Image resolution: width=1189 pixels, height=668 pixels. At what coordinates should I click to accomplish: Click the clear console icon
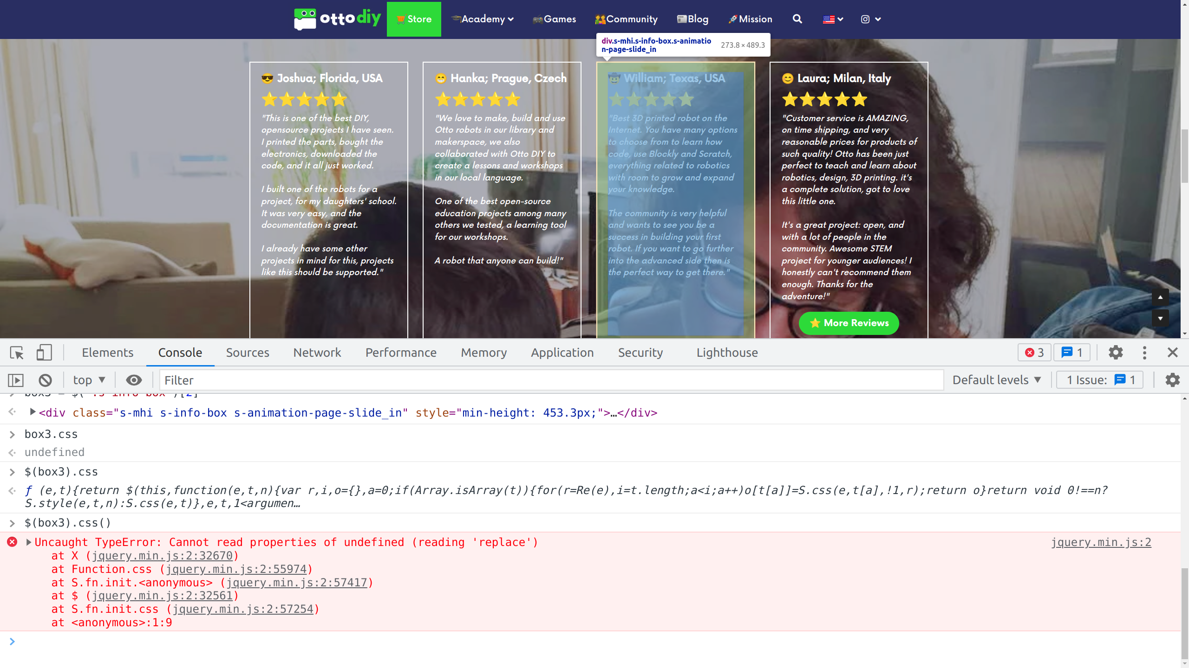click(x=45, y=380)
